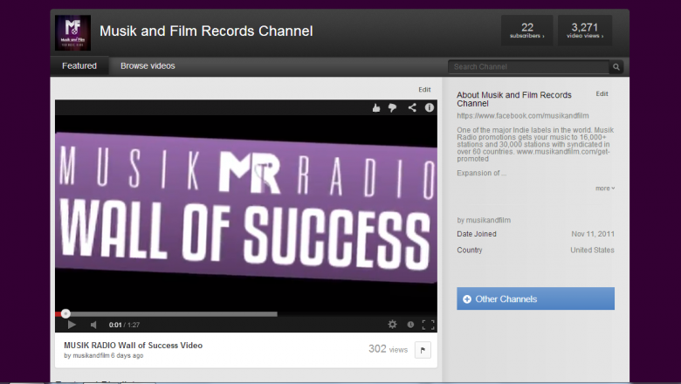The width and height of the screenshot is (681, 384).
Task: Click the Country label
Action: coord(470,250)
